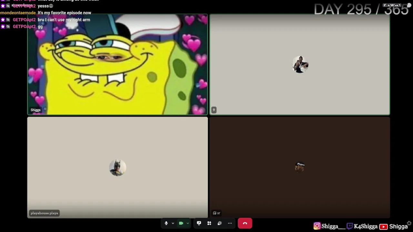
Task: Open the soundboard icon
Action: (219, 223)
